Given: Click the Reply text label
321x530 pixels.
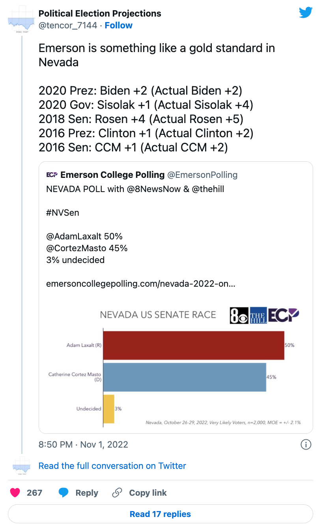Looking at the screenshot, I should (87, 493).
